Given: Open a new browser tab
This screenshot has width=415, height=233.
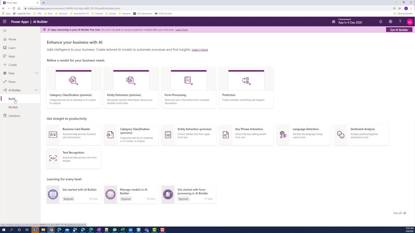Looking at the screenshot, I should coord(43,3).
